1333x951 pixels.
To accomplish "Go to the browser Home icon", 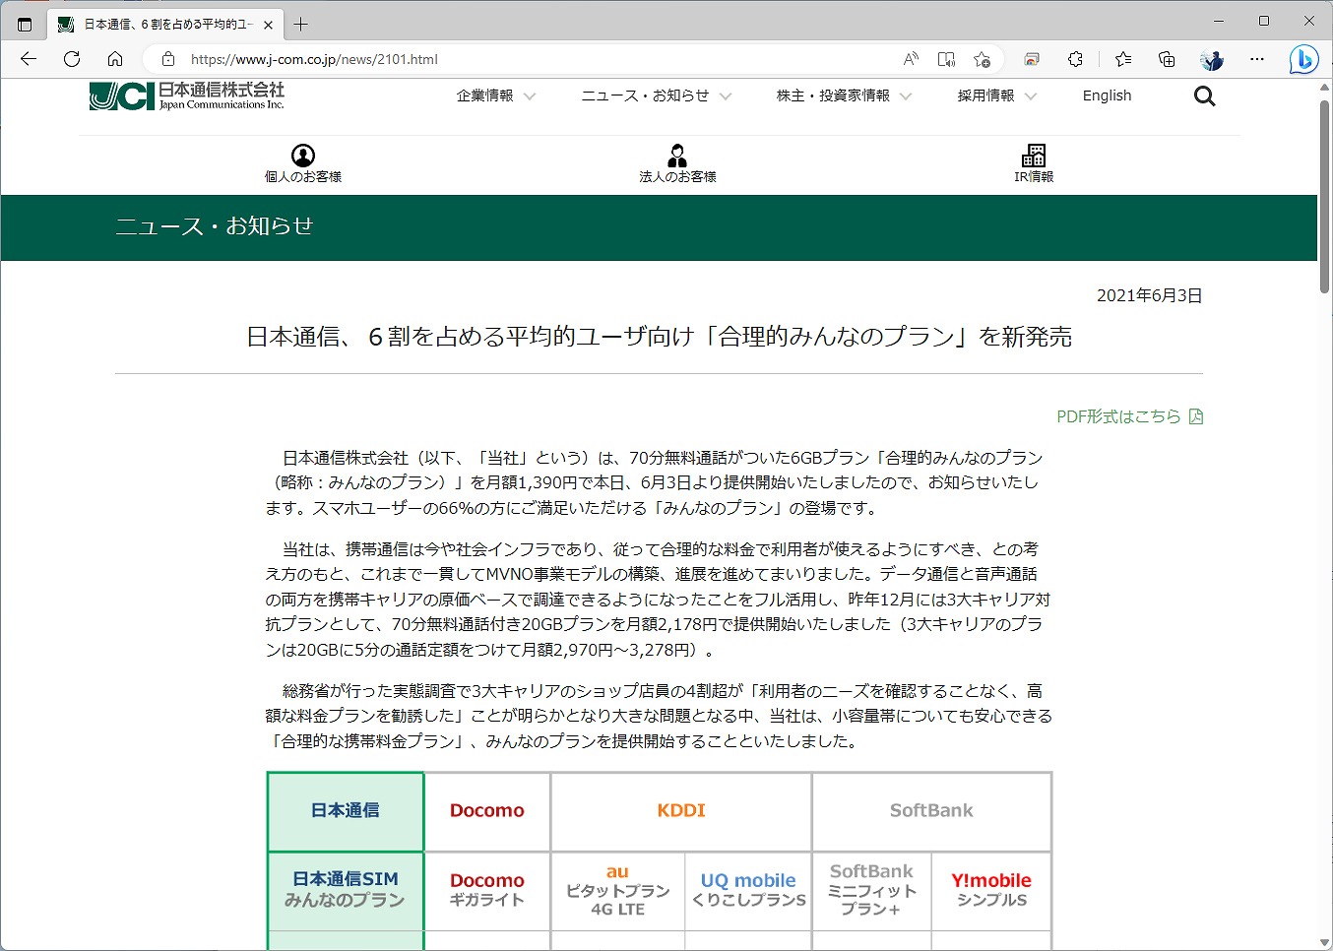I will click(x=115, y=59).
